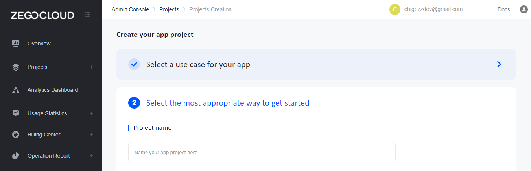The width and height of the screenshot is (531, 171).
Task: Navigate to Projects breadcrumb
Action: pos(169,9)
